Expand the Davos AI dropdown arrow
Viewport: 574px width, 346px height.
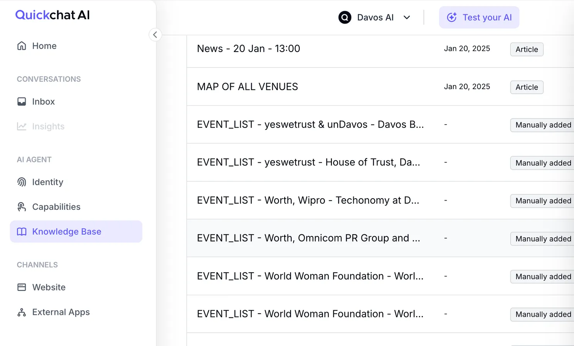click(x=407, y=18)
